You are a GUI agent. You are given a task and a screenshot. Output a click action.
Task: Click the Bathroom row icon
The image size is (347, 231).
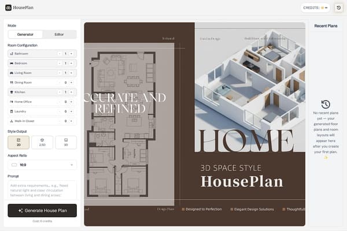tap(12, 54)
